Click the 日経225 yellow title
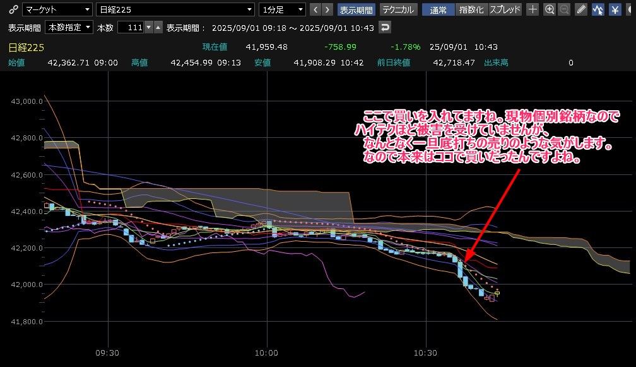The height and width of the screenshot is (367, 636). pos(26,47)
